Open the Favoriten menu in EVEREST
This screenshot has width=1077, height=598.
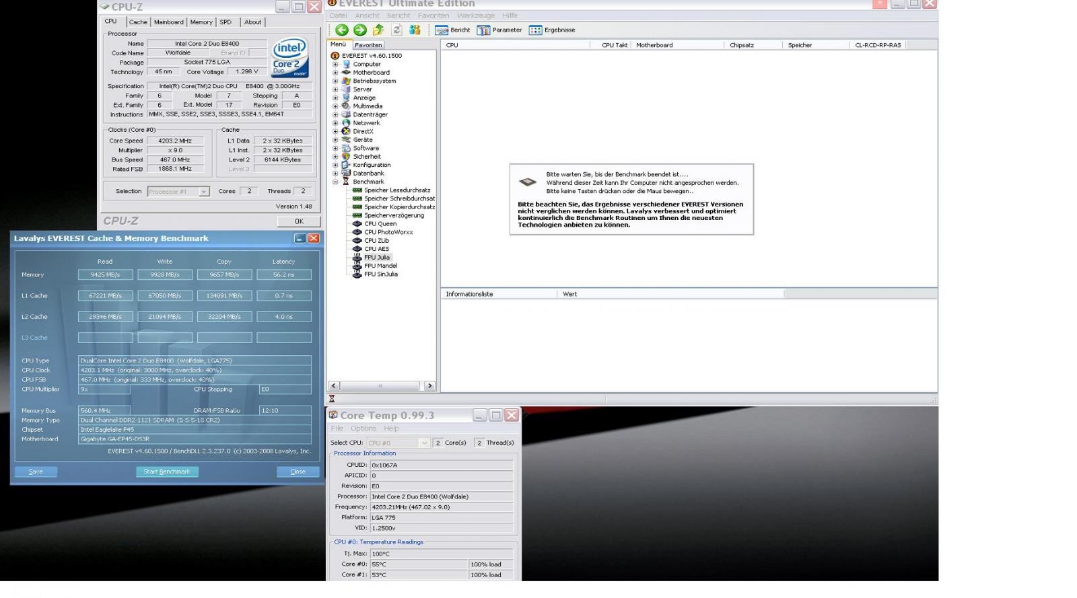click(433, 15)
